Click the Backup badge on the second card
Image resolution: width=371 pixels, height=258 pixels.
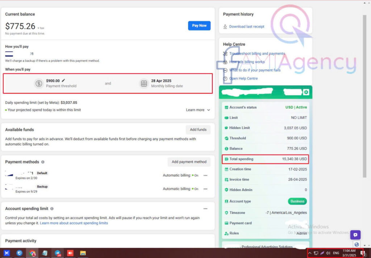[42, 187]
